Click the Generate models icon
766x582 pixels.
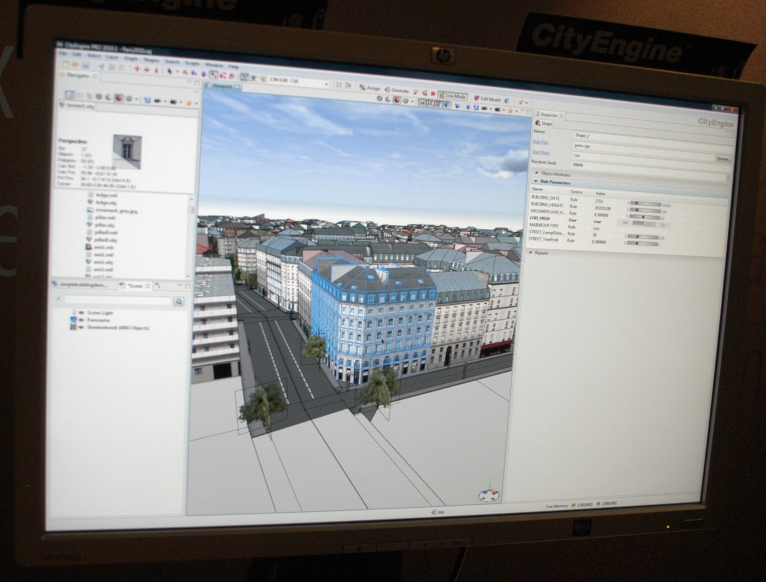click(388, 90)
